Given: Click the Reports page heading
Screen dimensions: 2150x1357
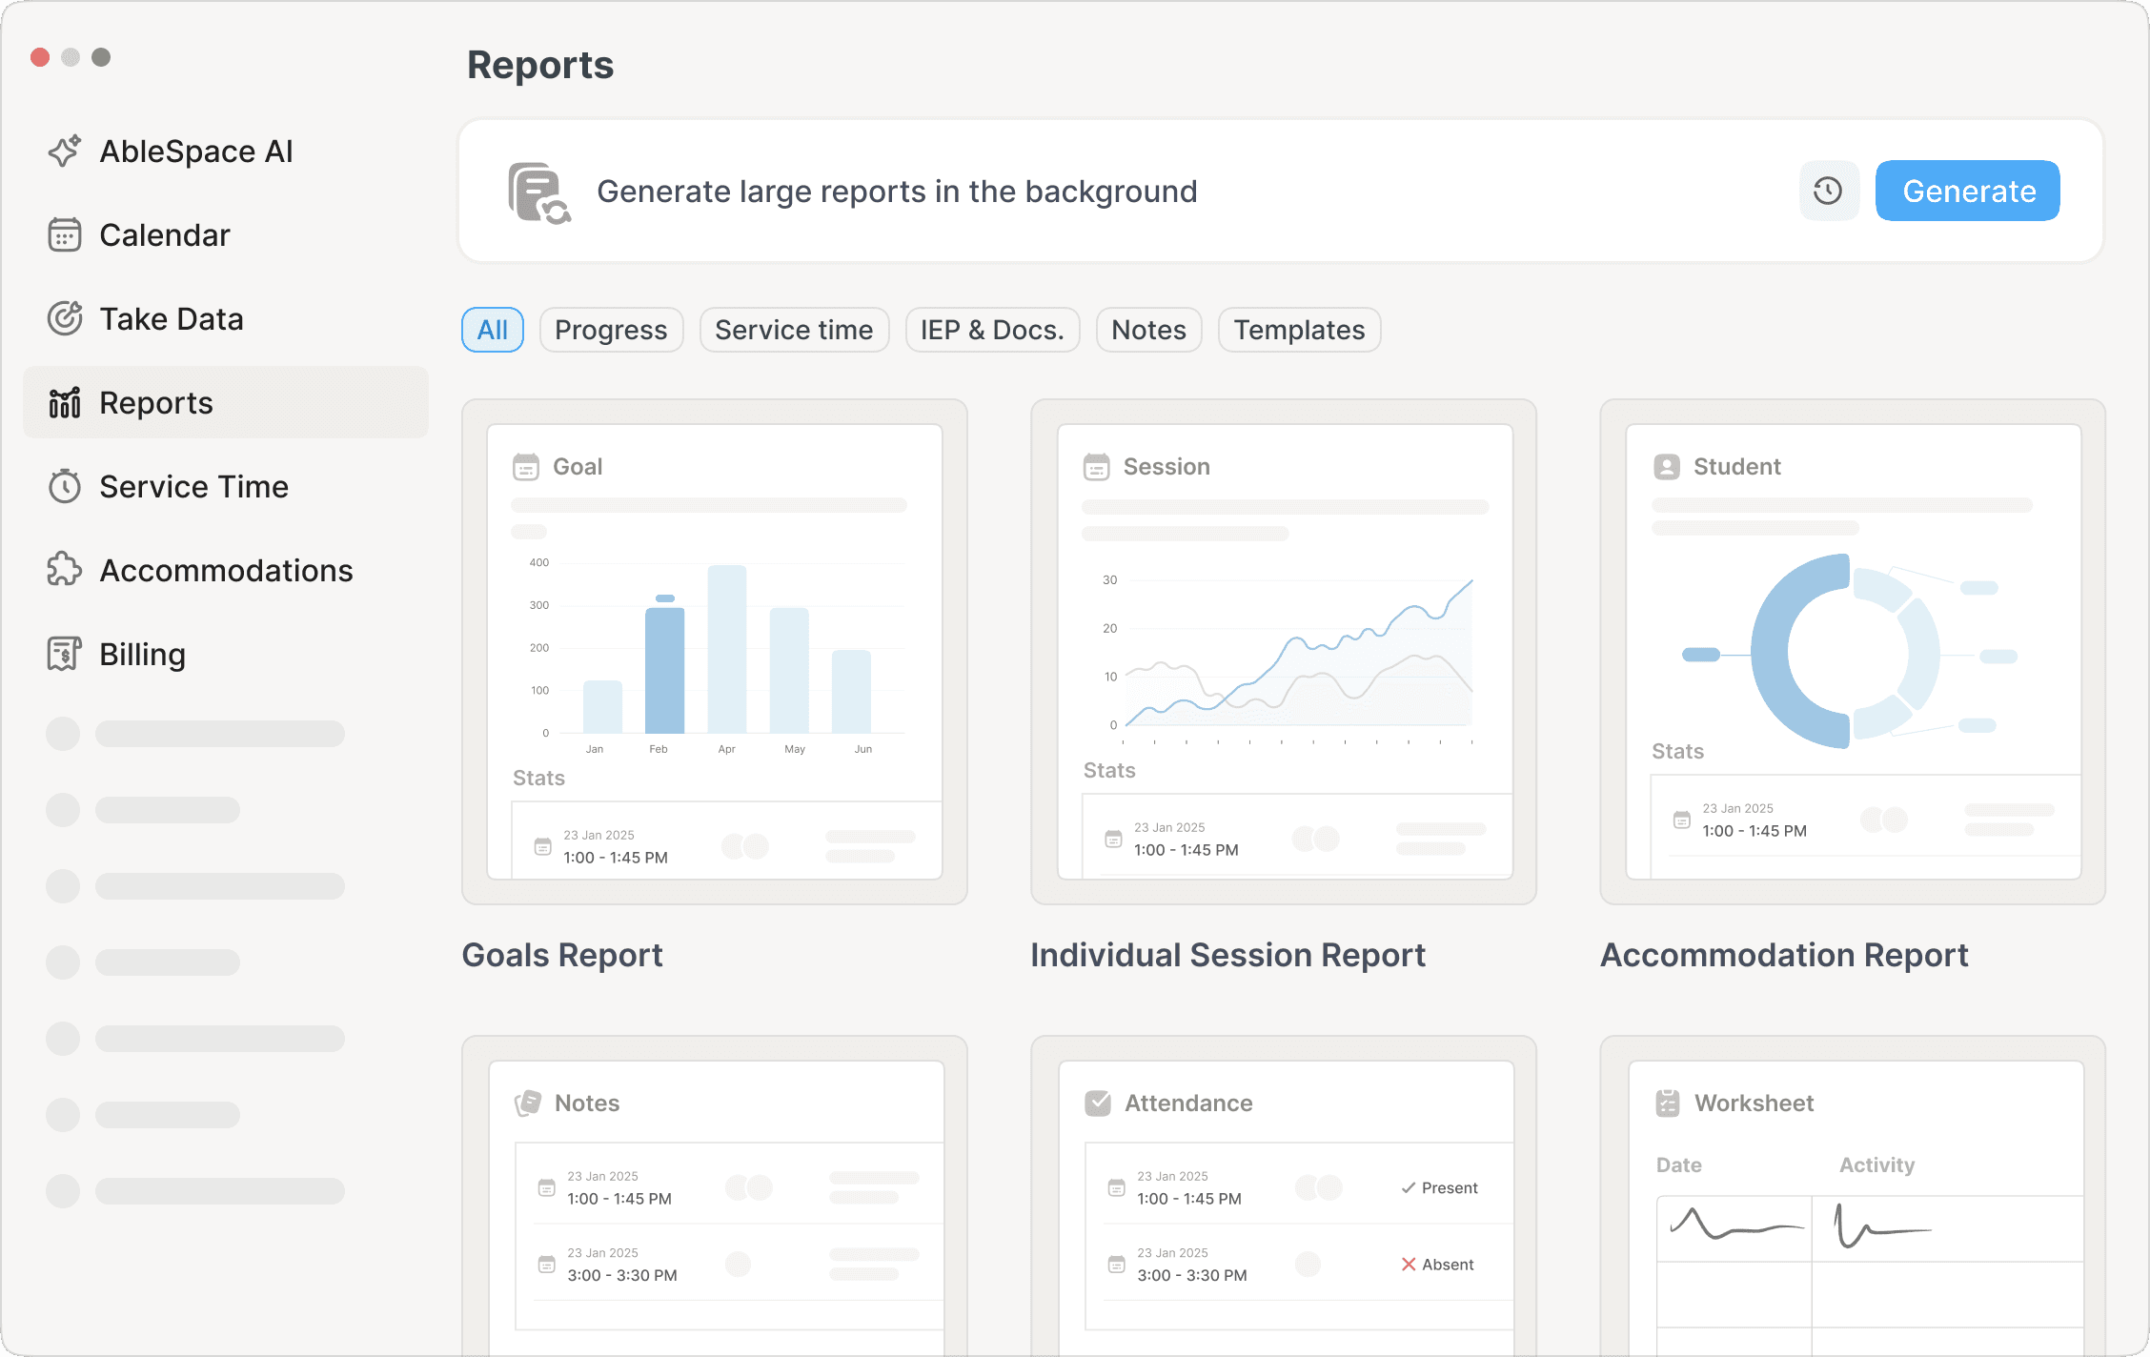Looking at the screenshot, I should (x=540, y=65).
